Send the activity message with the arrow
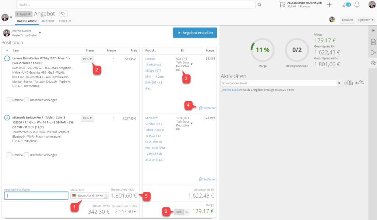This screenshot has width=377, height=220. pos(339,83)
